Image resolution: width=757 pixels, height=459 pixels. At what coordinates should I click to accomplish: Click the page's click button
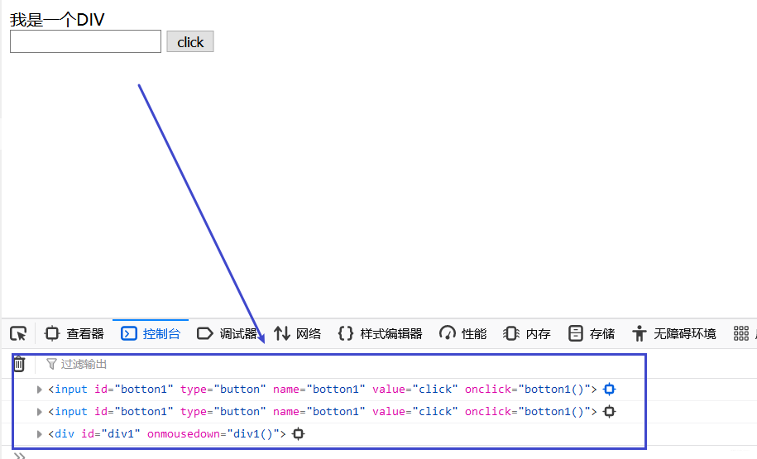coord(190,42)
